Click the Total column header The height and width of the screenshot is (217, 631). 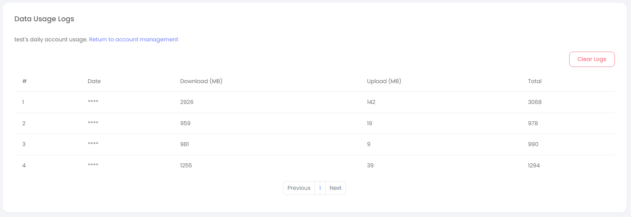pos(535,81)
